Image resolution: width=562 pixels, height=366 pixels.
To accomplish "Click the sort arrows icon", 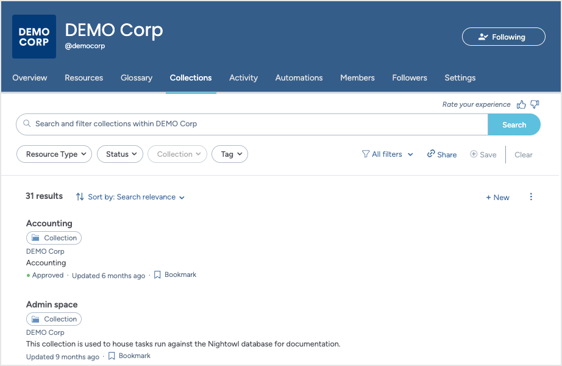I will pos(80,196).
